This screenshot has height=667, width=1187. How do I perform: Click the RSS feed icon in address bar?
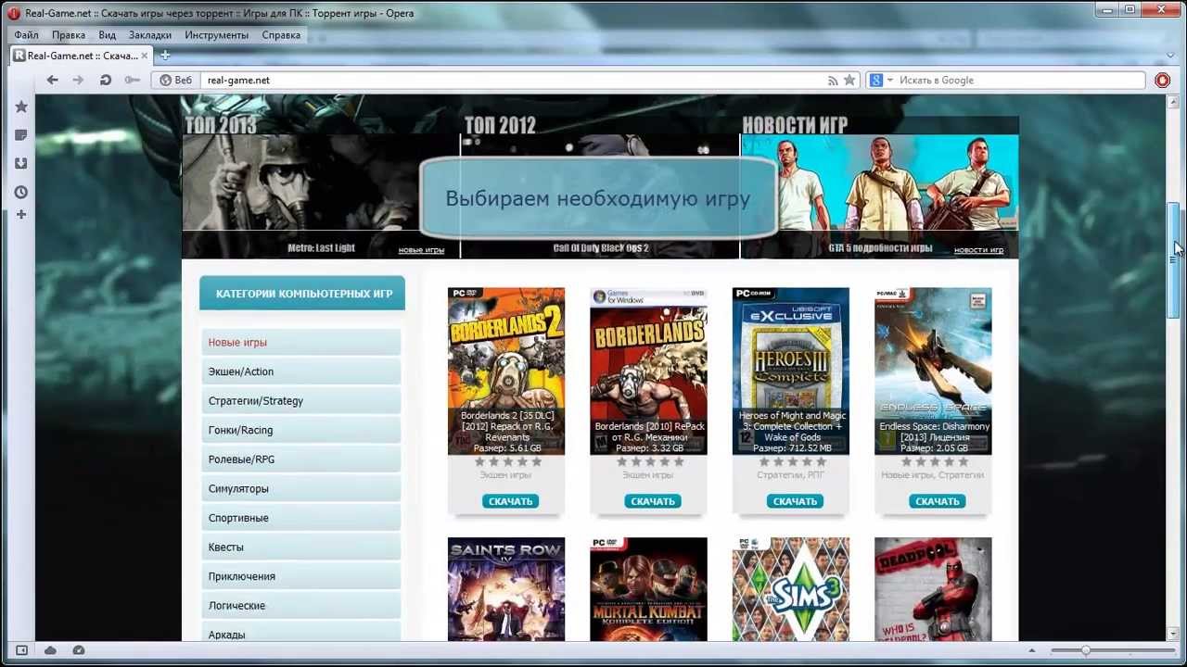(x=833, y=81)
